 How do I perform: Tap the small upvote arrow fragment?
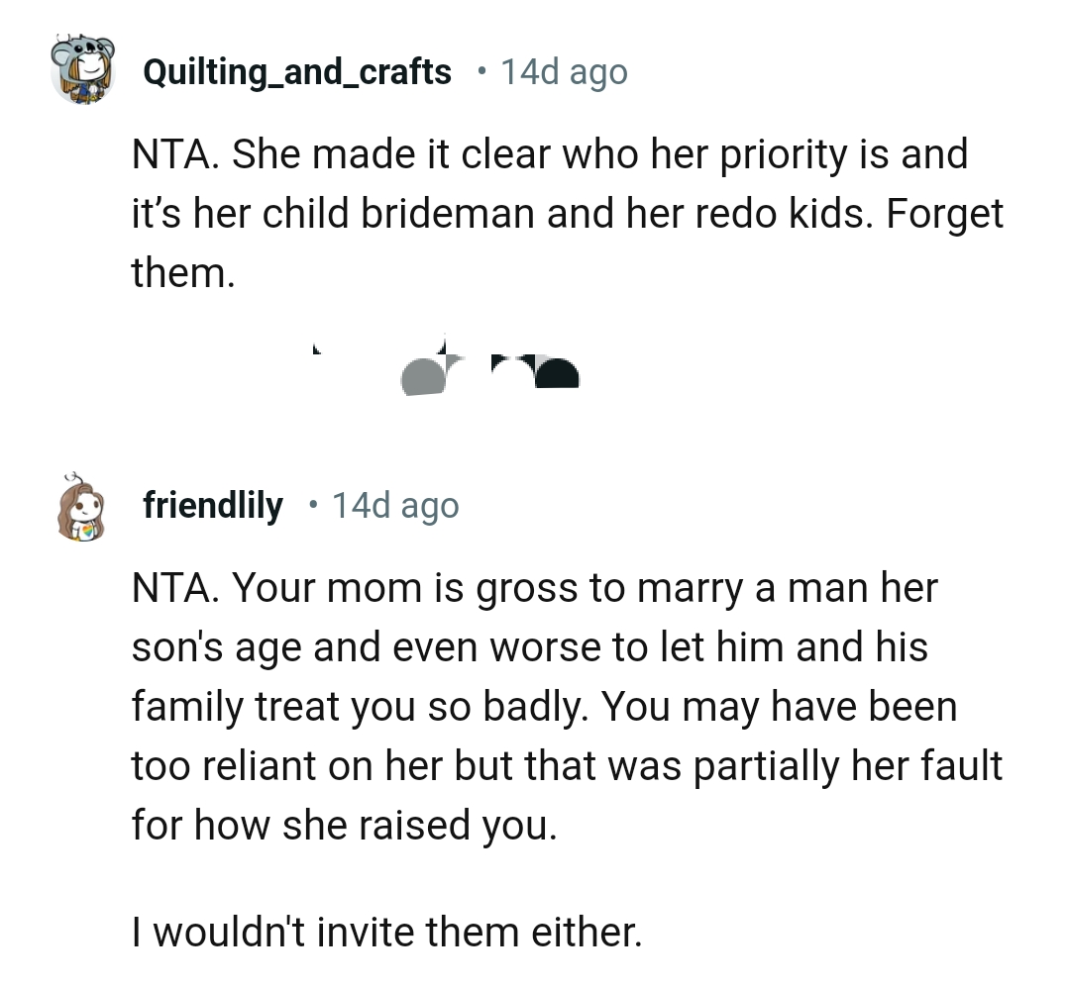(315, 348)
